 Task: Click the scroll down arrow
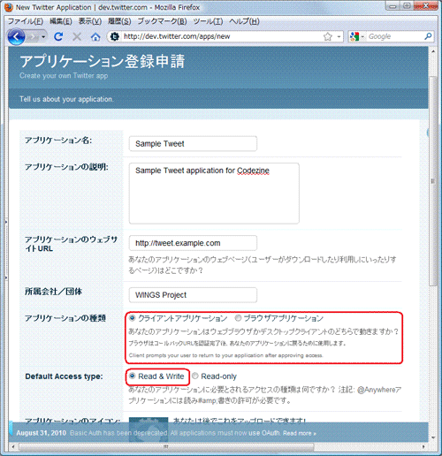432,437
